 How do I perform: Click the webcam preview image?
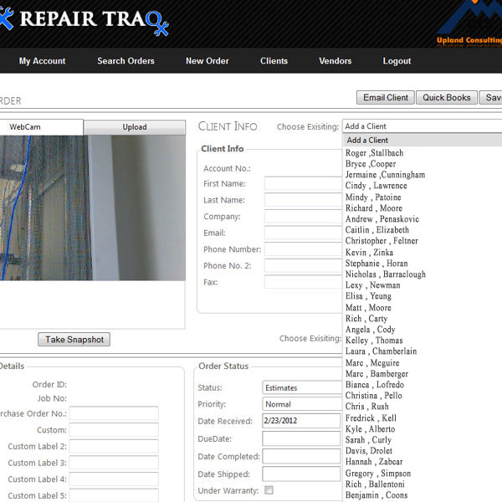tap(92, 207)
